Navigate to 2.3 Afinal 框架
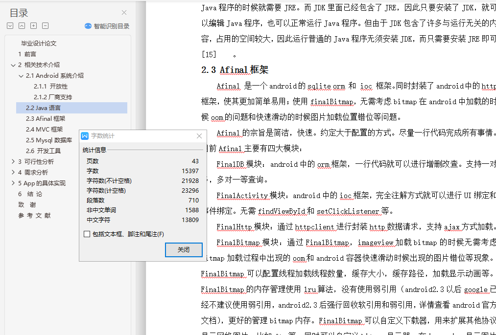The width and height of the screenshot is (496, 335). [46, 118]
